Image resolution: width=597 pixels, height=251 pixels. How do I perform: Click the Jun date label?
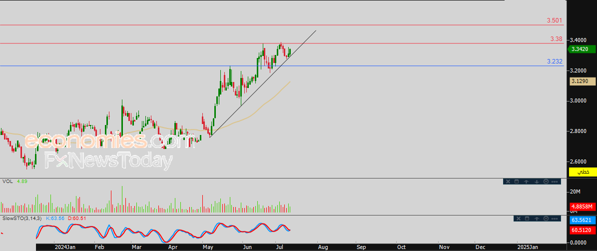(x=247, y=247)
